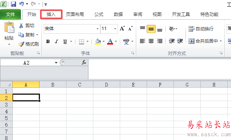Image resolution: width=231 pixels, height=140 pixels.
Task: Toggle Italic formatting
Action: [x=56, y=42]
